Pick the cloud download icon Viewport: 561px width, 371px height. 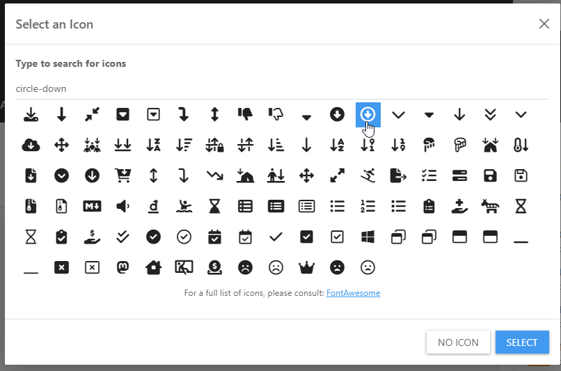(31, 145)
